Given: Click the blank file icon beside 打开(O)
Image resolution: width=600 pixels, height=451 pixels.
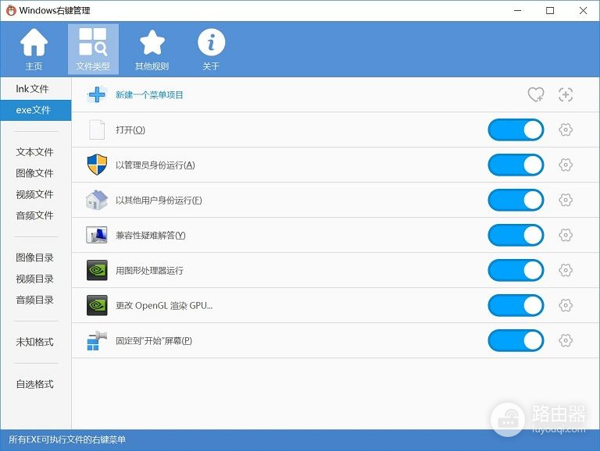Looking at the screenshot, I should (97, 130).
